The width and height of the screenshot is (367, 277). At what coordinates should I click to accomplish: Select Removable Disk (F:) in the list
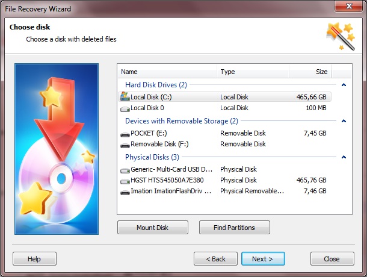pyautogui.click(x=159, y=144)
